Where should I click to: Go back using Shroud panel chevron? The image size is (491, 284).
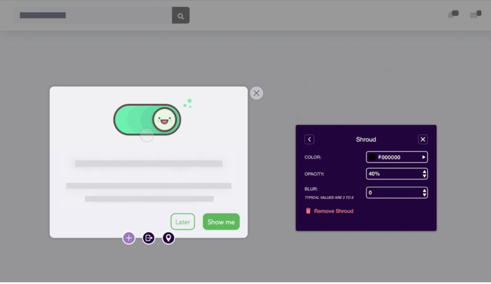tap(309, 139)
